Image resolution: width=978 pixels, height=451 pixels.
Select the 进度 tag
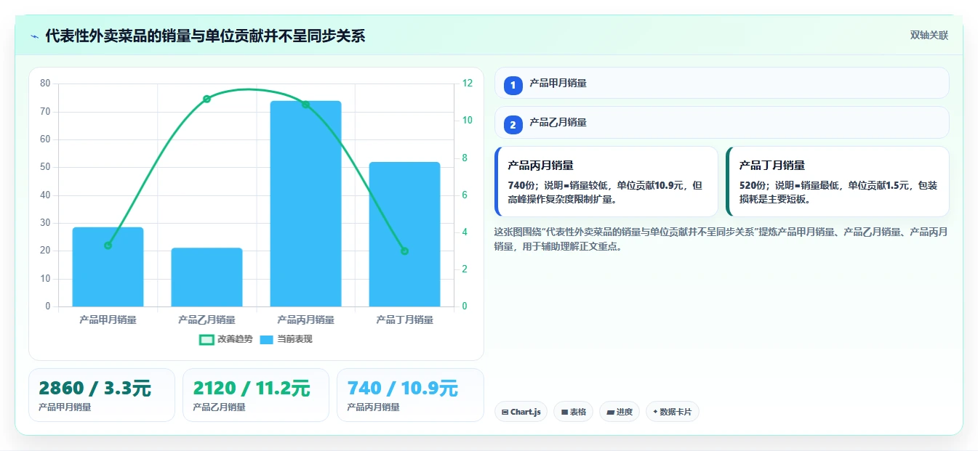point(620,412)
